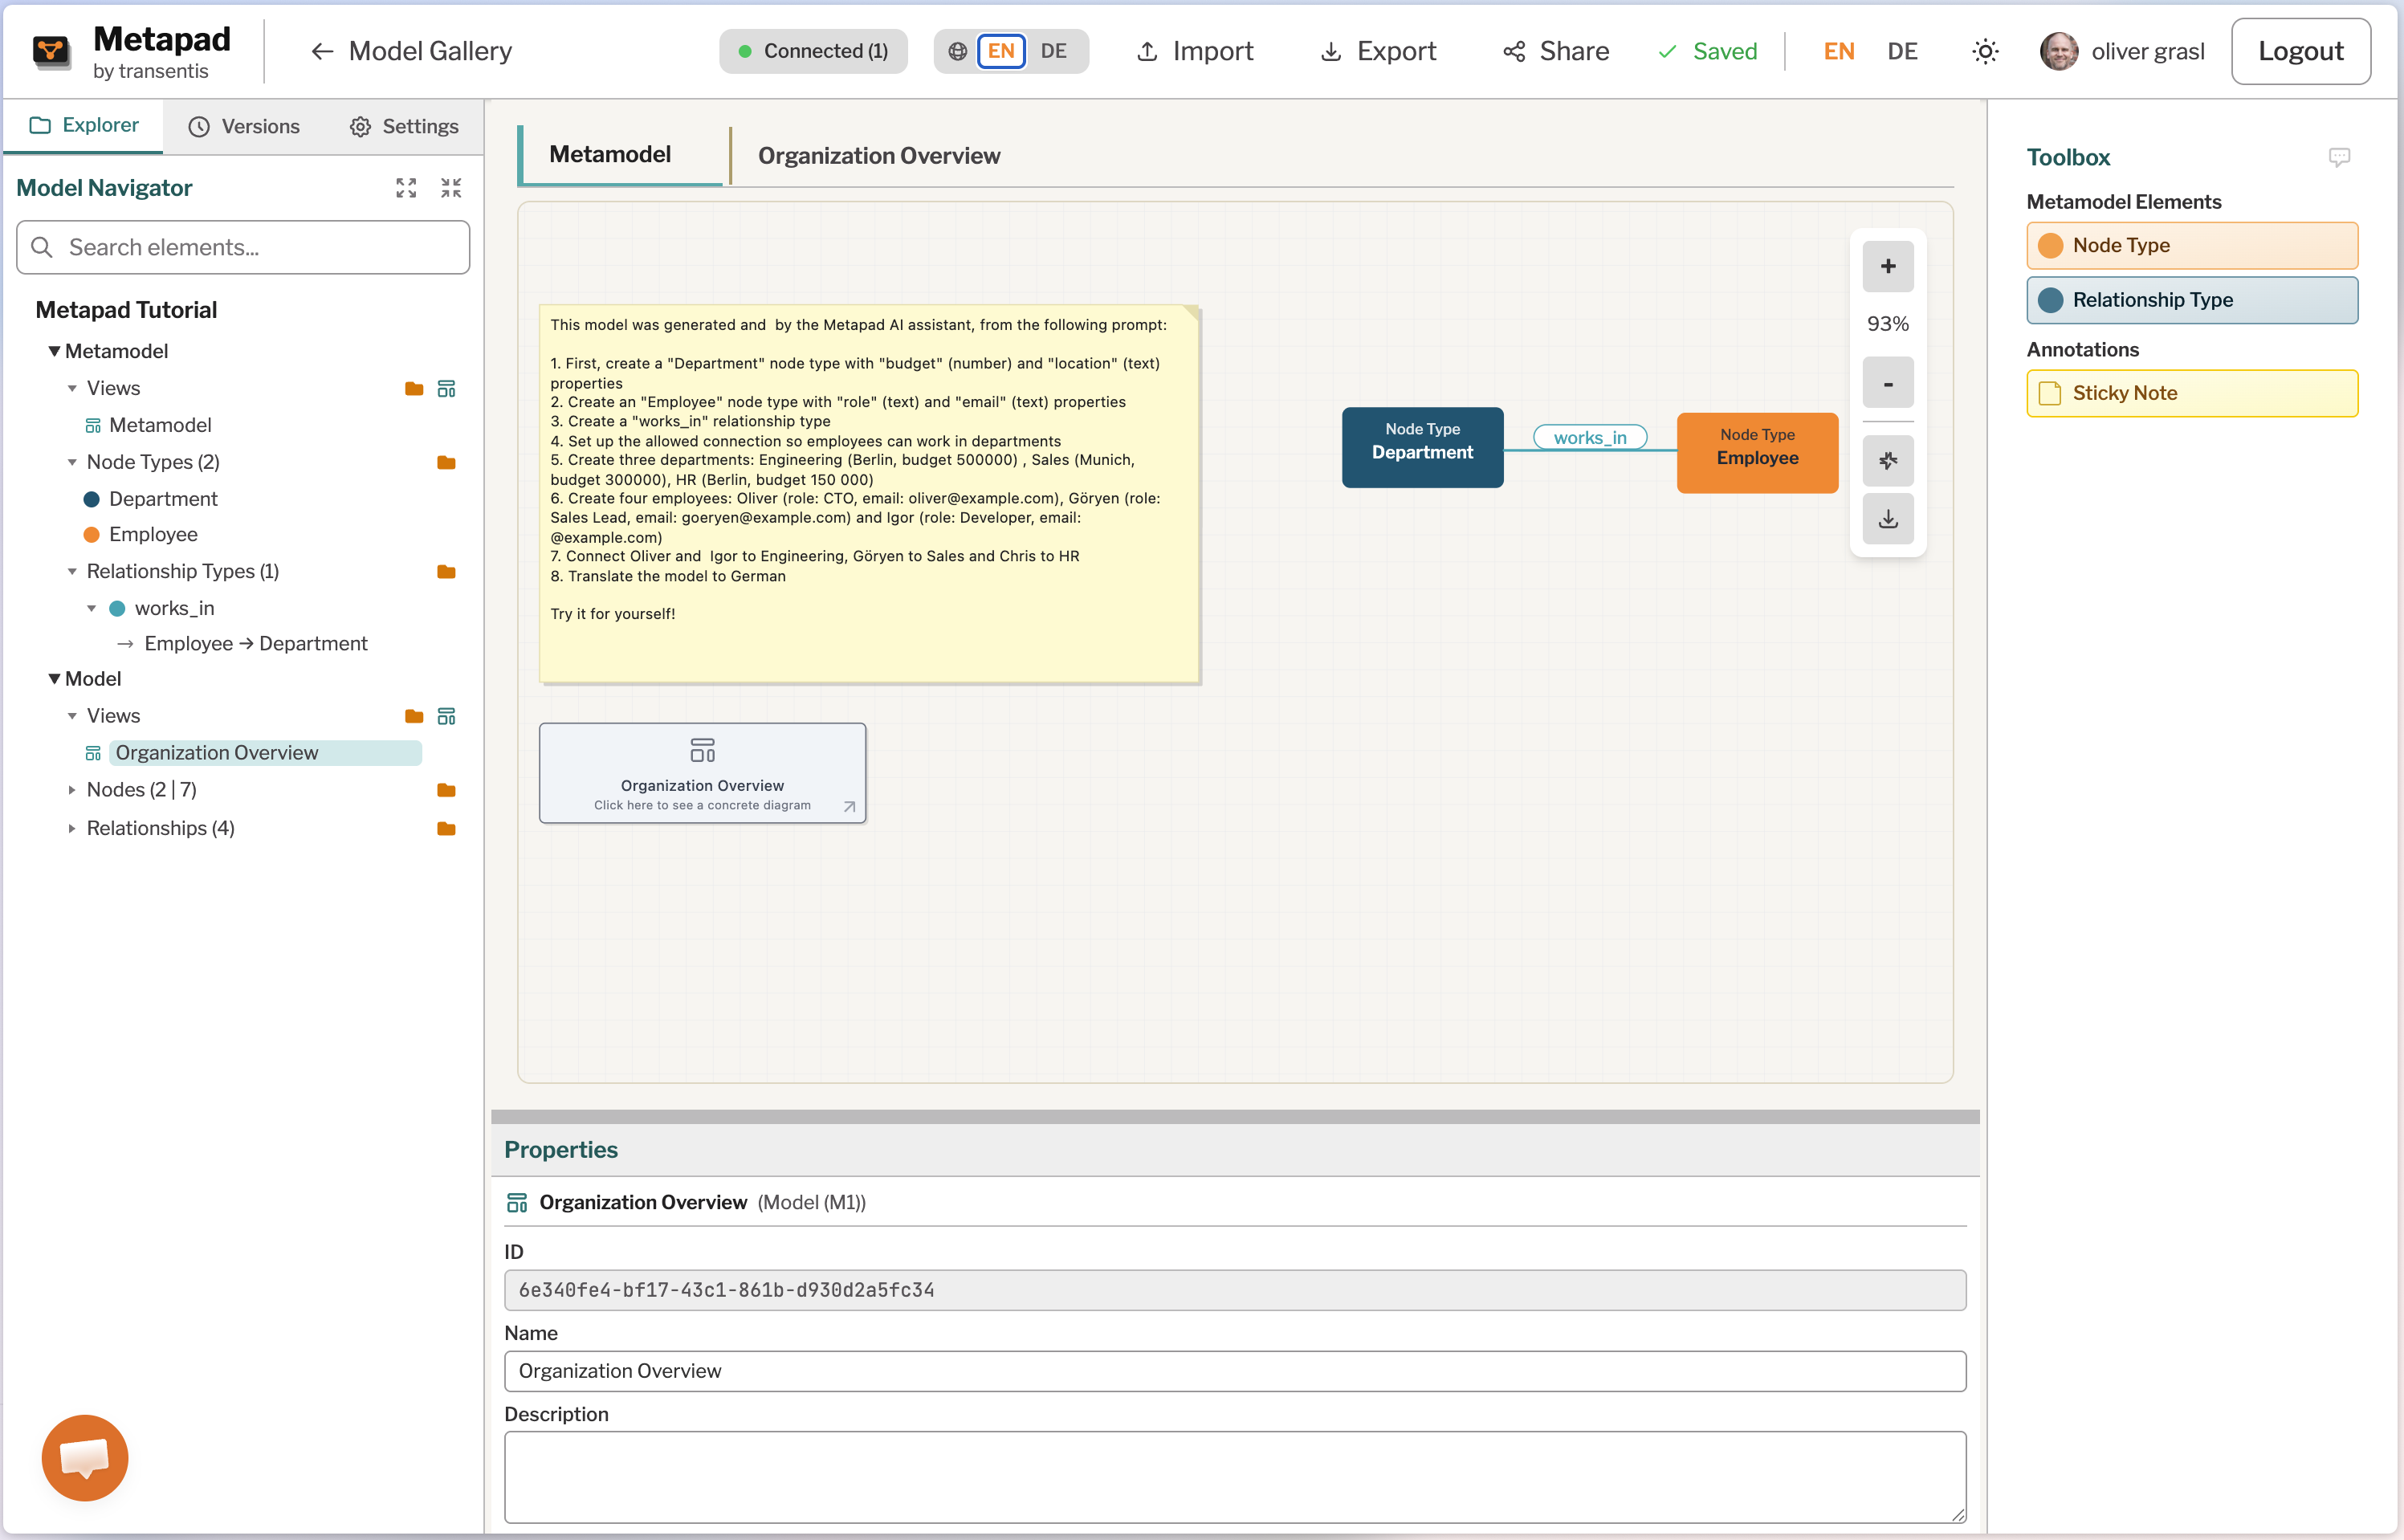Fit the diagram to the screen

(x=1887, y=460)
